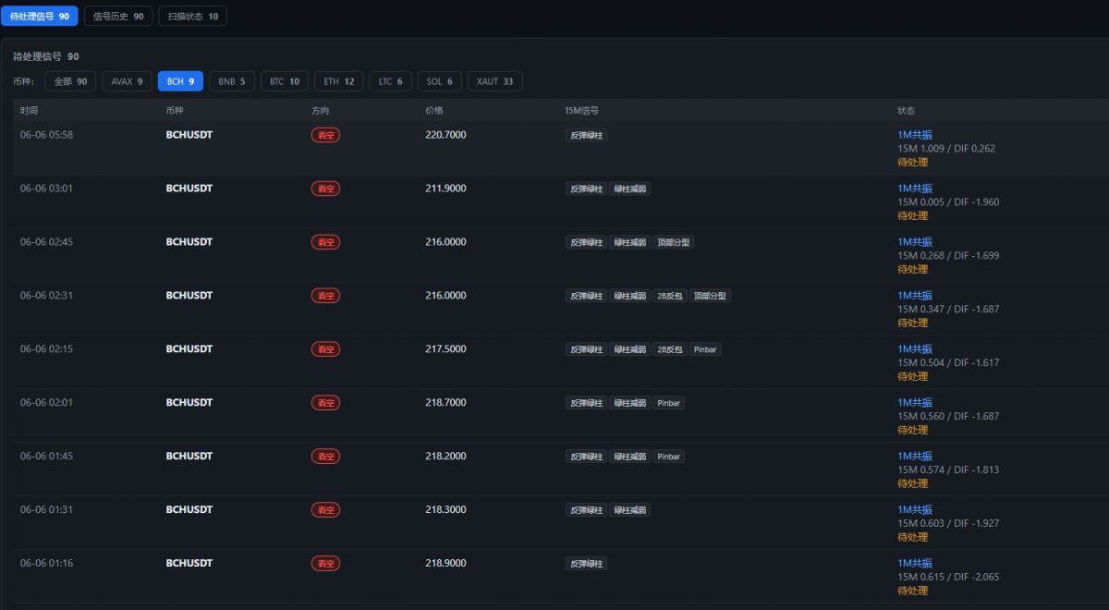Click the 币种 column header
Screen dimensions: 1109x610
coord(176,110)
